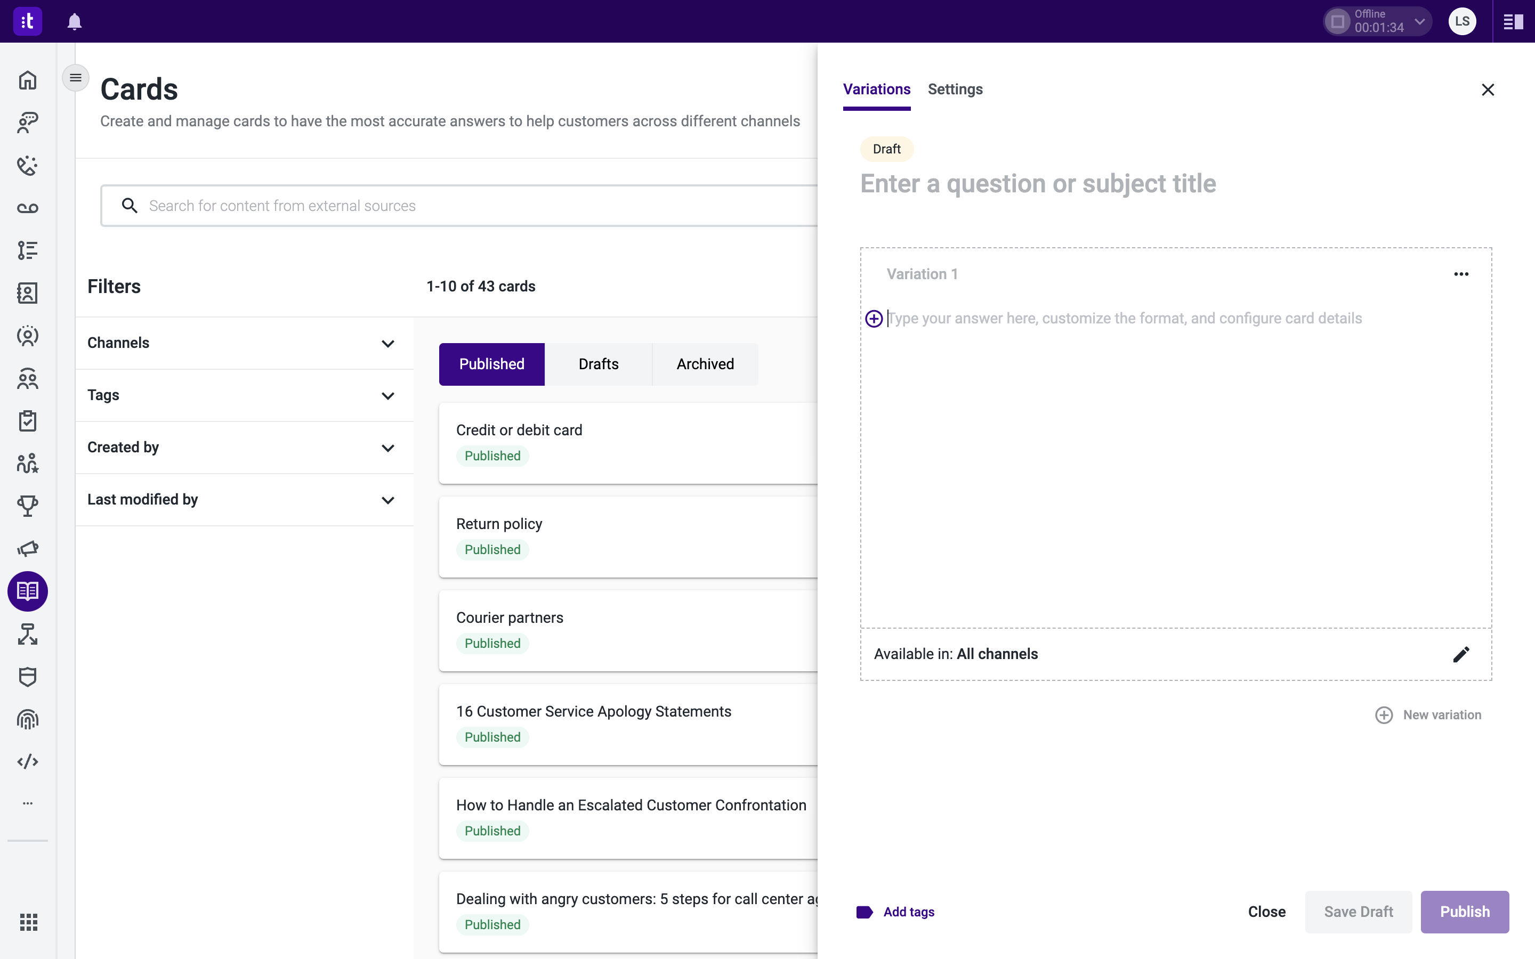Open the clipboard checkmark icon in sidebar
Image resolution: width=1535 pixels, height=959 pixels.
[27, 421]
